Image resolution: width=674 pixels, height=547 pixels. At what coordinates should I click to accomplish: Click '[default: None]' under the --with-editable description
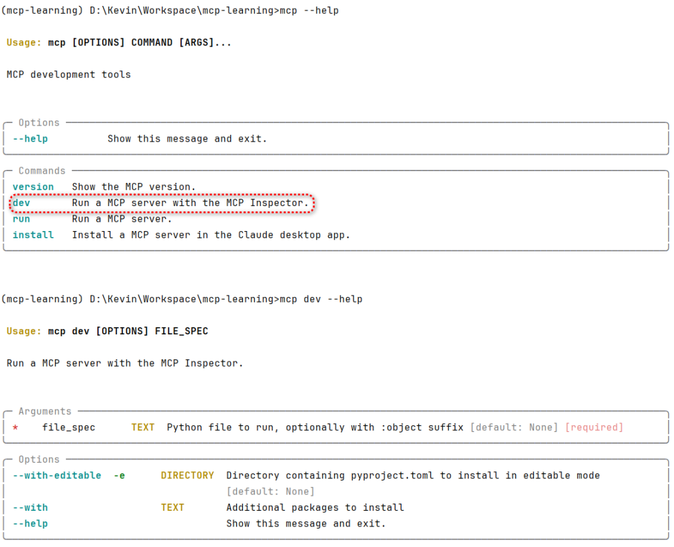coord(271,492)
